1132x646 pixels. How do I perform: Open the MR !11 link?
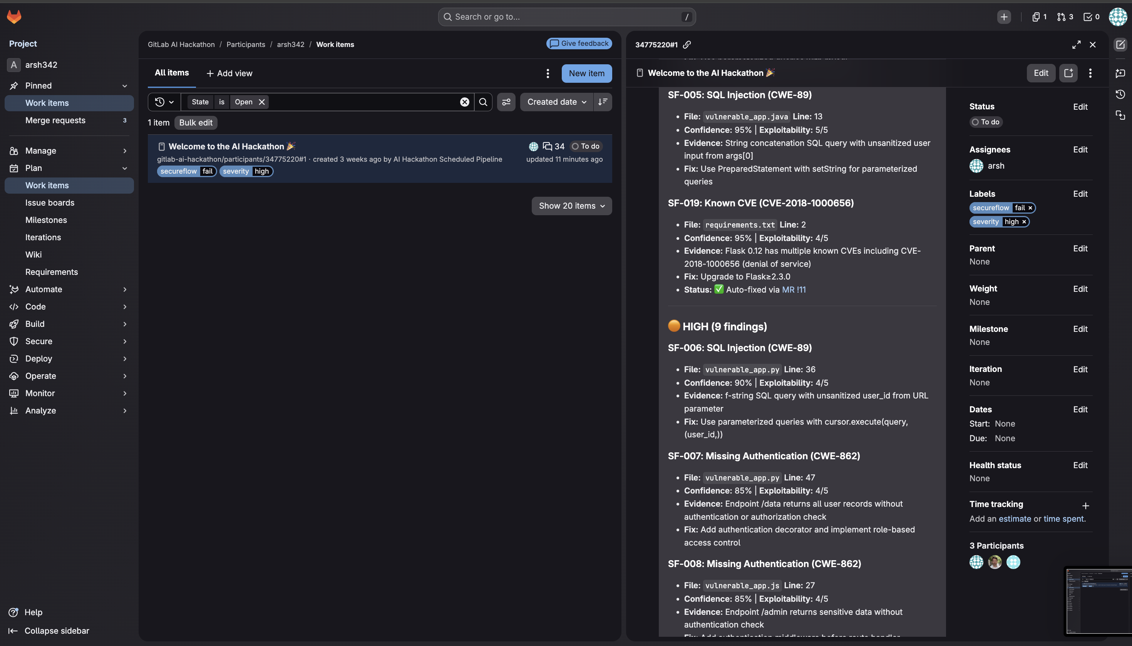click(x=794, y=290)
